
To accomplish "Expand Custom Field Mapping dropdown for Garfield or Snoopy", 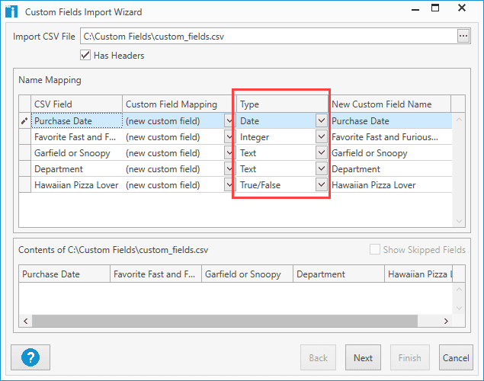I will (x=229, y=152).
